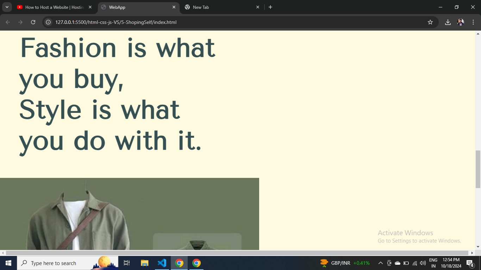
Task: Close the New Tab tab
Action: 258,7
